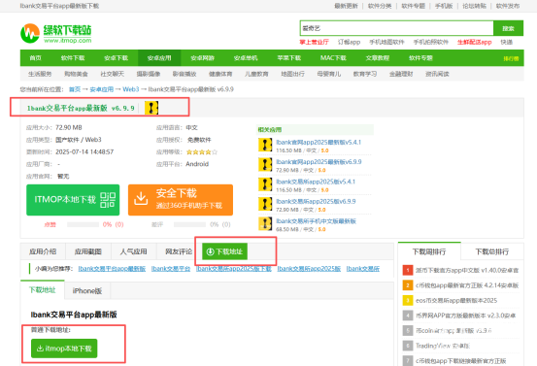Open the 地图出行 subcategory
This screenshot has height=366, width=537.
click(293, 74)
